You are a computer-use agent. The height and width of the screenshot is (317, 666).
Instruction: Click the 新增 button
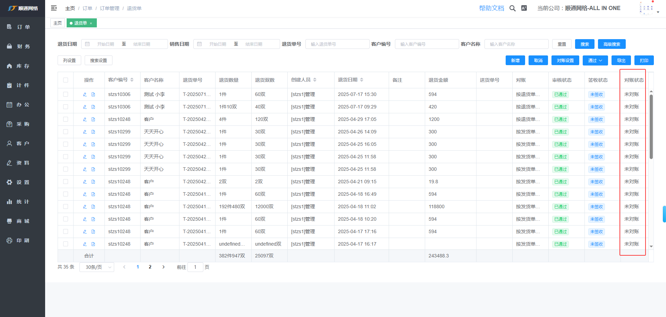[x=515, y=60]
